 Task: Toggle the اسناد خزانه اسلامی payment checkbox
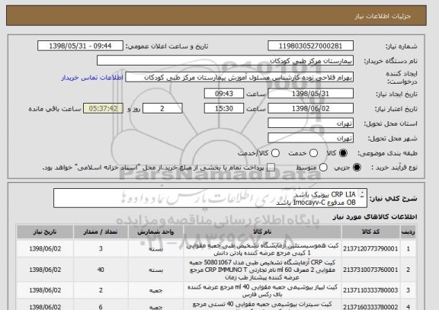[271, 168]
